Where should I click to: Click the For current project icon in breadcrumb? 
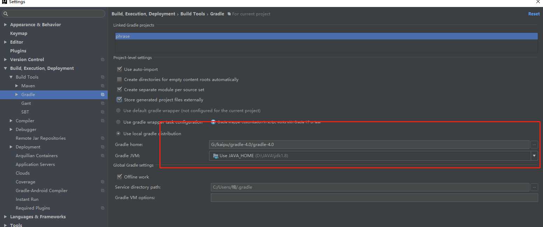229,14
